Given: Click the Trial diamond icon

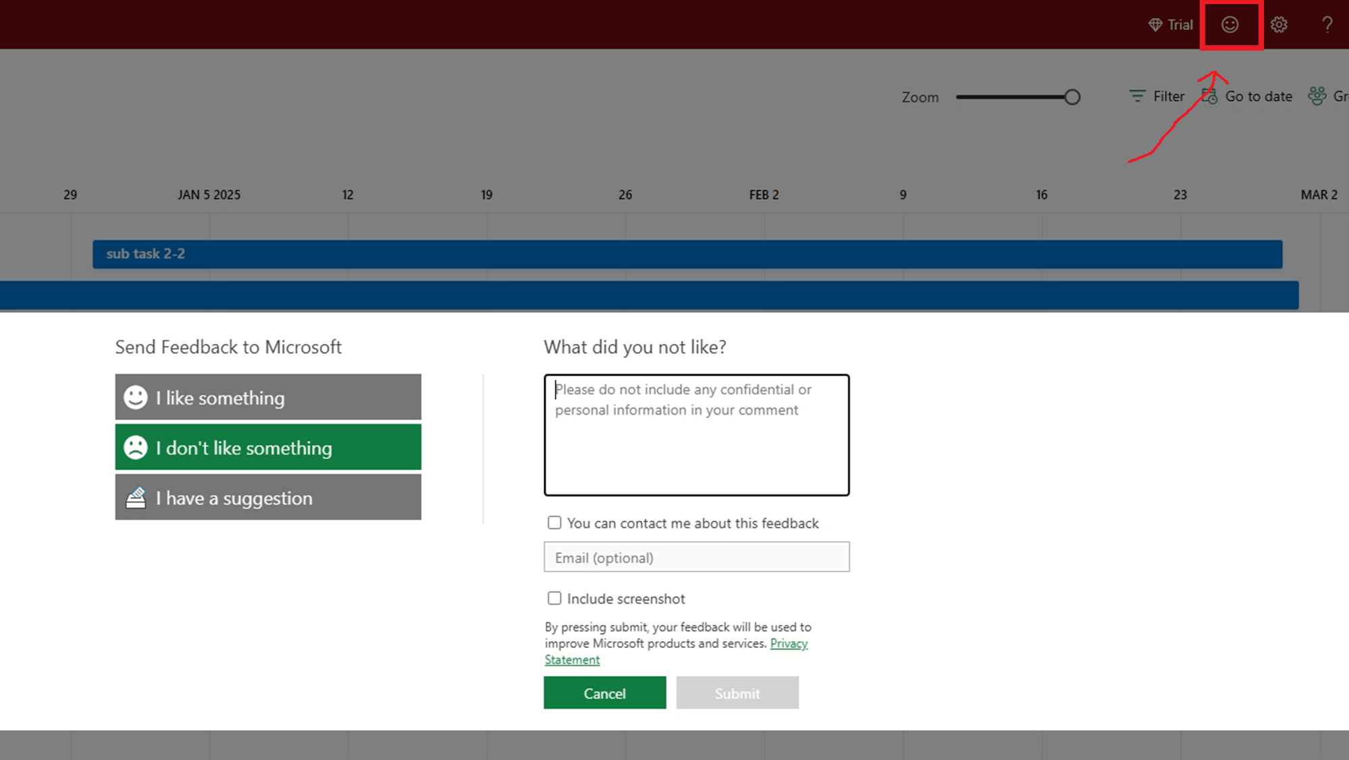Looking at the screenshot, I should [1155, 25].
